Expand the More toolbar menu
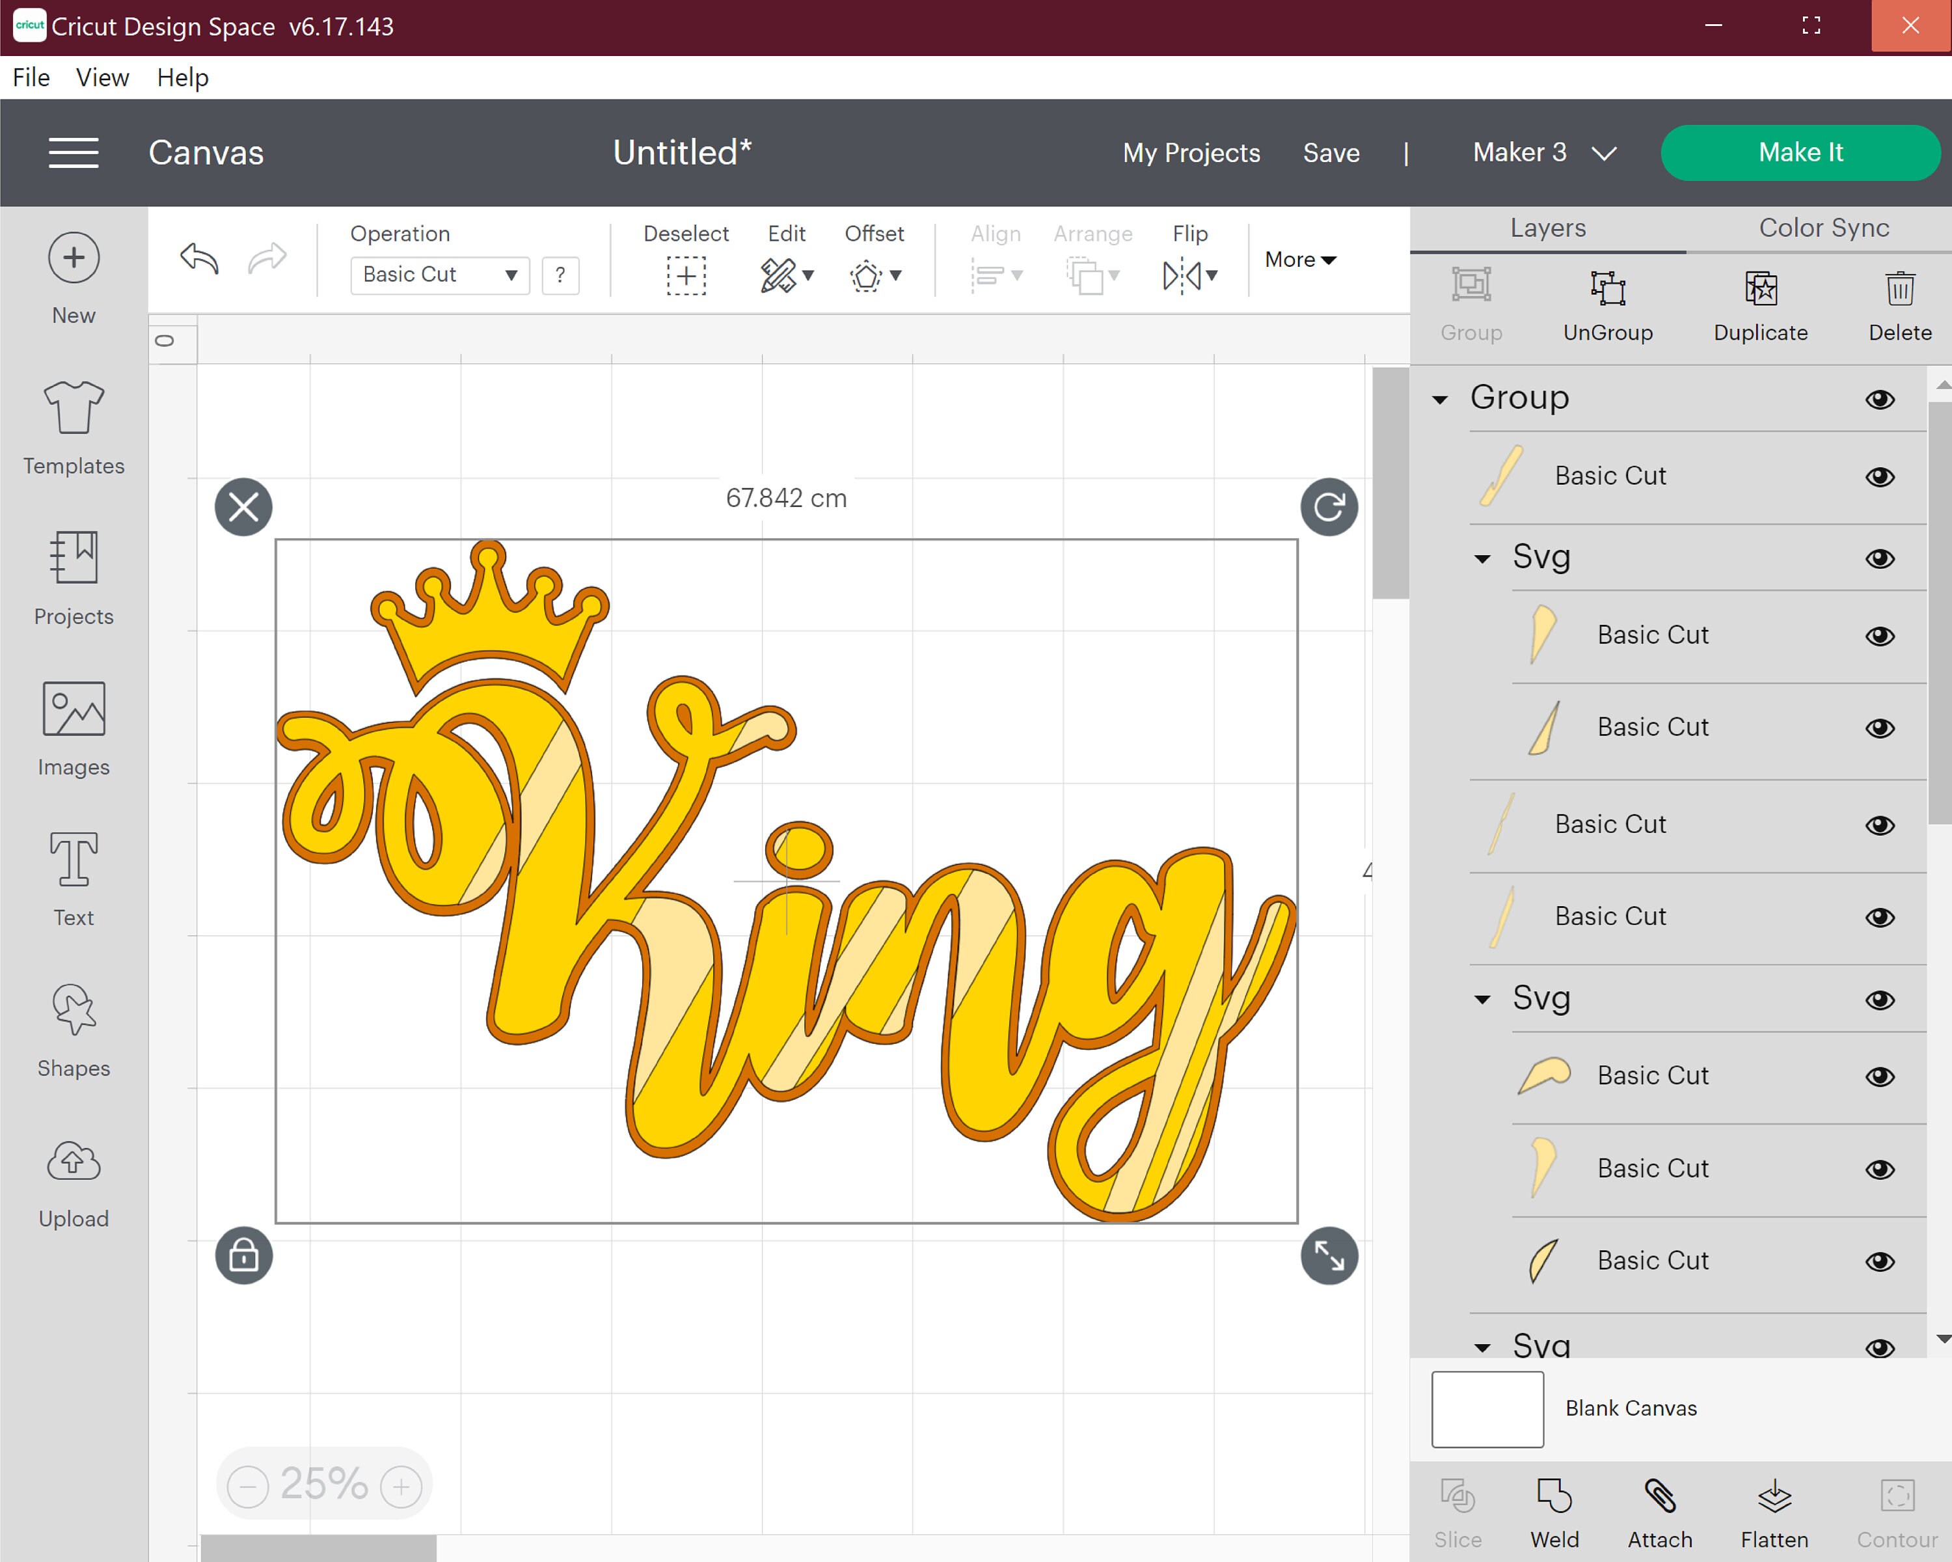This screenshot has height=1562, width=1952. [1299, 260]
